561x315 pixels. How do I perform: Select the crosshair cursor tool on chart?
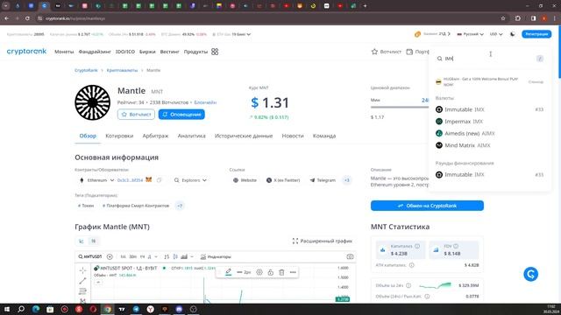pyautogui.click(x=82, y=270)
